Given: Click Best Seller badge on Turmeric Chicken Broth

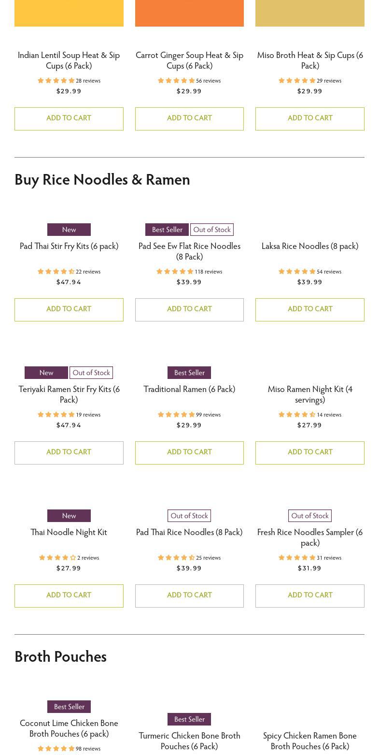Looking at the screenshot, I should tap(189, 719).
